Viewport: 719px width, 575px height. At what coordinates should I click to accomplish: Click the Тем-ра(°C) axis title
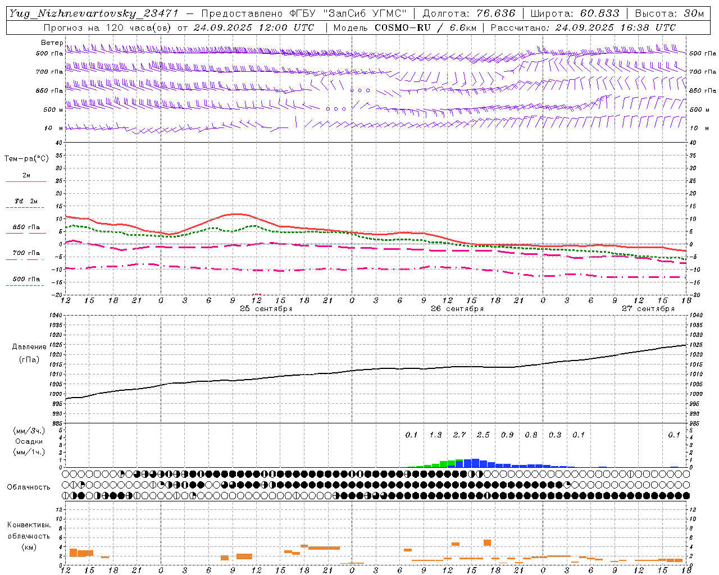[x=26, y=159]
